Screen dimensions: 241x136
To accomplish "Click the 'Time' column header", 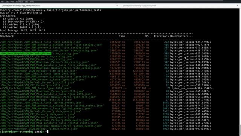I will [122, 36].
